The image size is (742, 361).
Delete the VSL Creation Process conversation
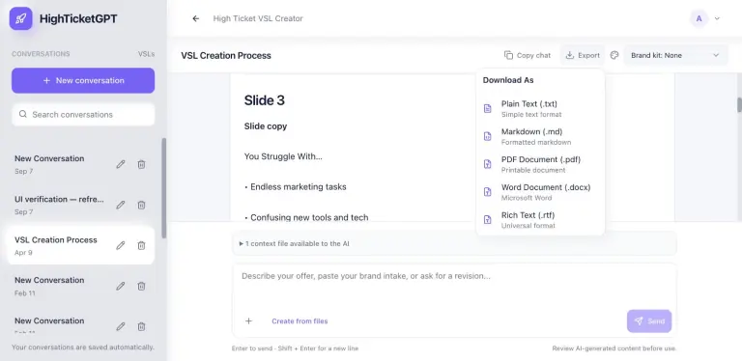click(x=141, y=245)
